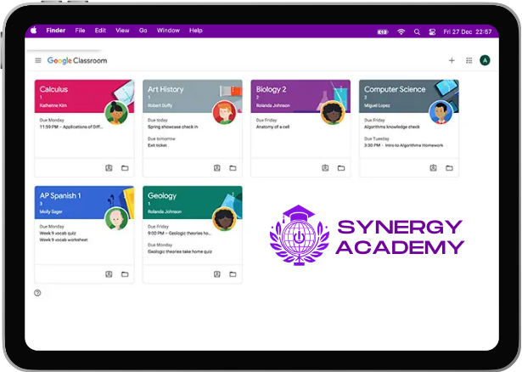This screenshot has height=372, width=522.
Task: Click the menu bar date and time
Action: click(x=467, y=31)
